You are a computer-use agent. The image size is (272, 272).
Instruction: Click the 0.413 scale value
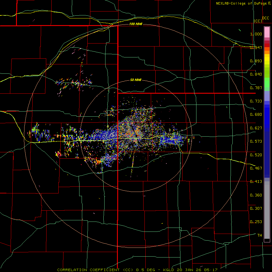[x=256, y=182]
